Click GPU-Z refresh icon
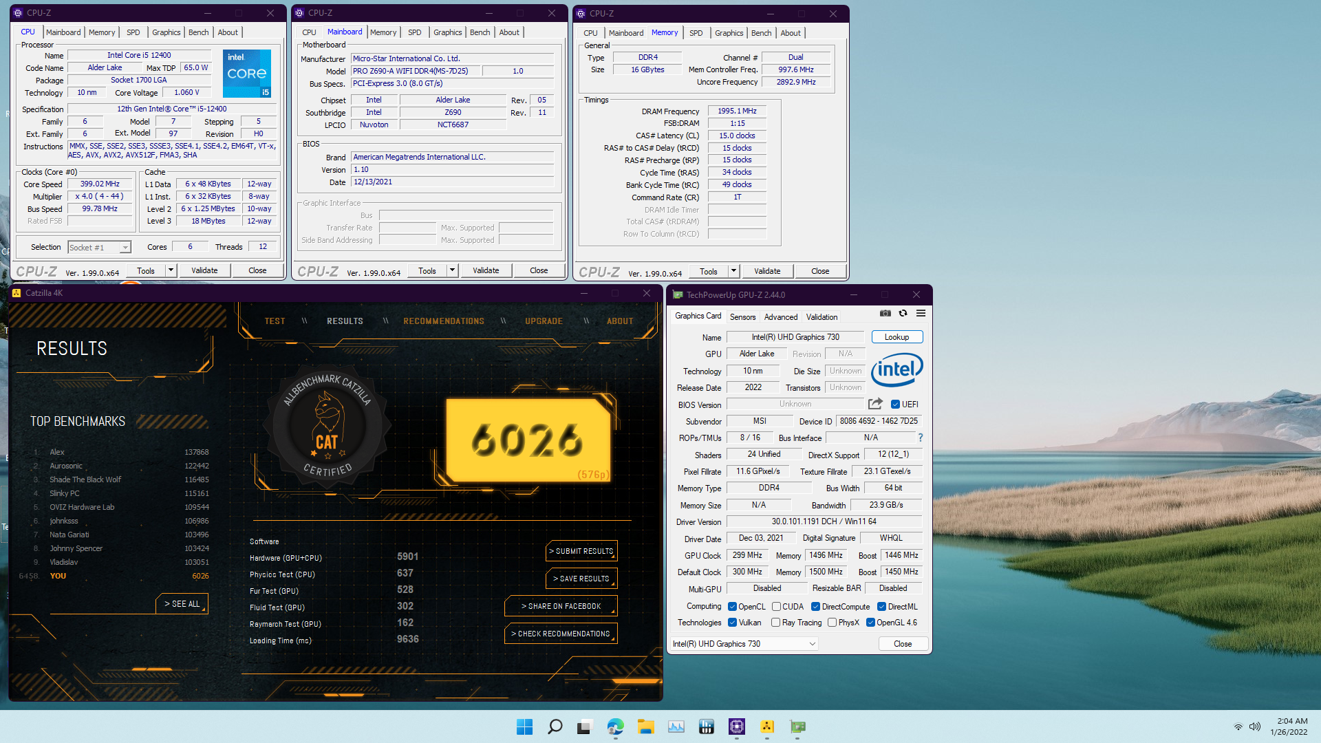The height and width of the screenshot is (743, 1321). coord(903,314)
